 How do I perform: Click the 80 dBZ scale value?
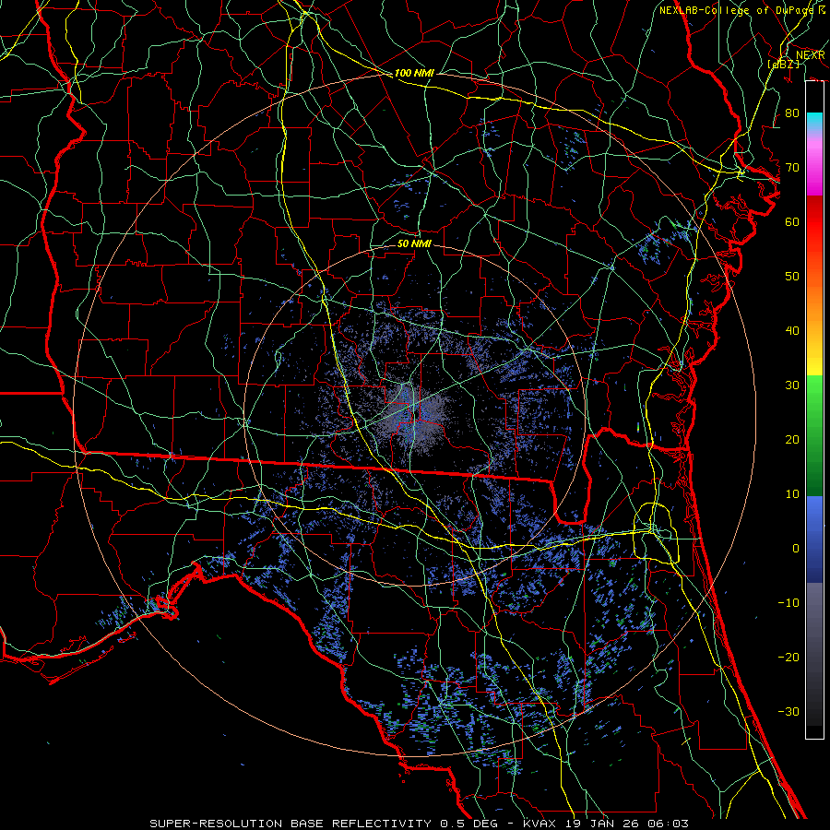(792, 113)
